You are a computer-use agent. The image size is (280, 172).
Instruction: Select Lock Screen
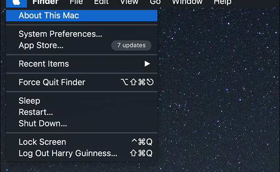click(x=42, y=142)
